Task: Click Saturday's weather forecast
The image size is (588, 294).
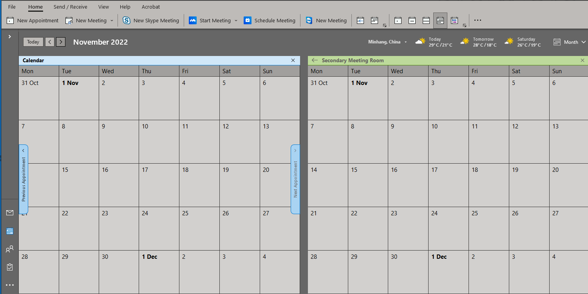Action: pyautogui.click(x=523, y=42)
